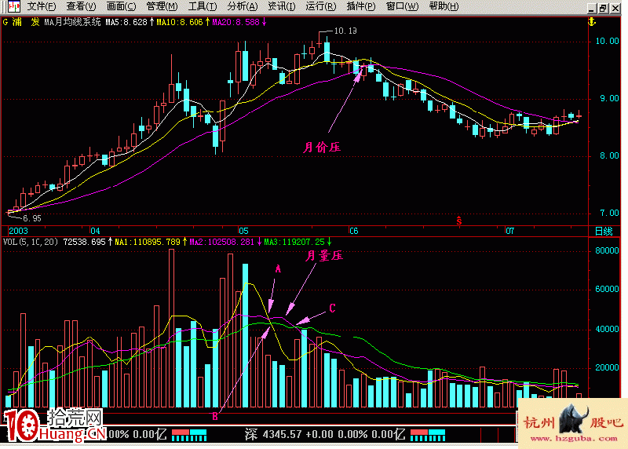
Task: Click the red S marker on date axis
Action: coord(459,221)
